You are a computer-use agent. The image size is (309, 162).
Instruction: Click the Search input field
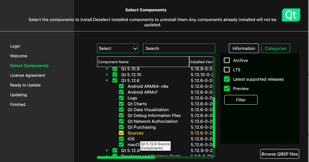click(x=179, y=48)
